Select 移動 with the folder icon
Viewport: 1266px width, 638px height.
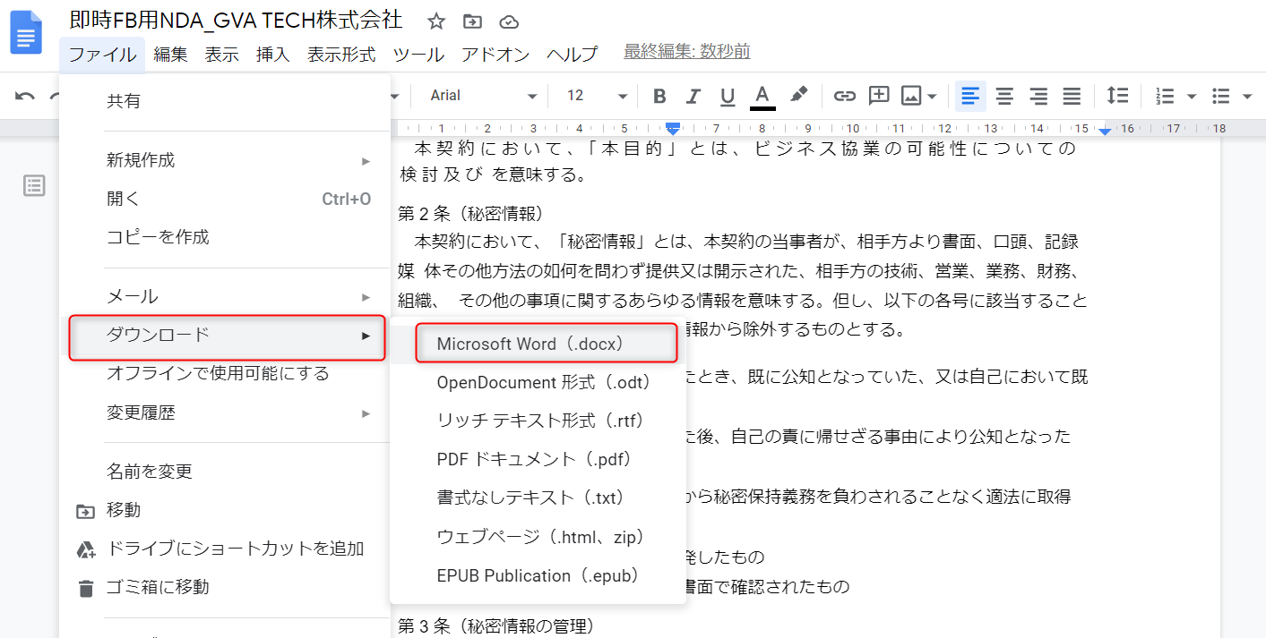click(225, 510)
